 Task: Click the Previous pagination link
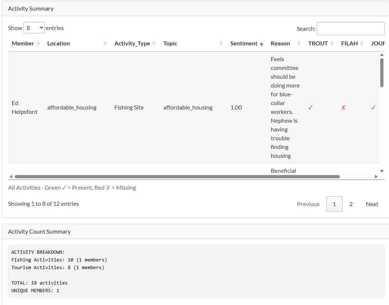click(308, 204)
